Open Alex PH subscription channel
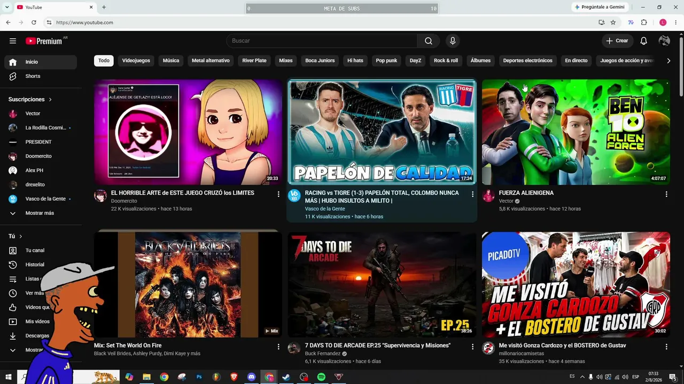 pos(41,171)
